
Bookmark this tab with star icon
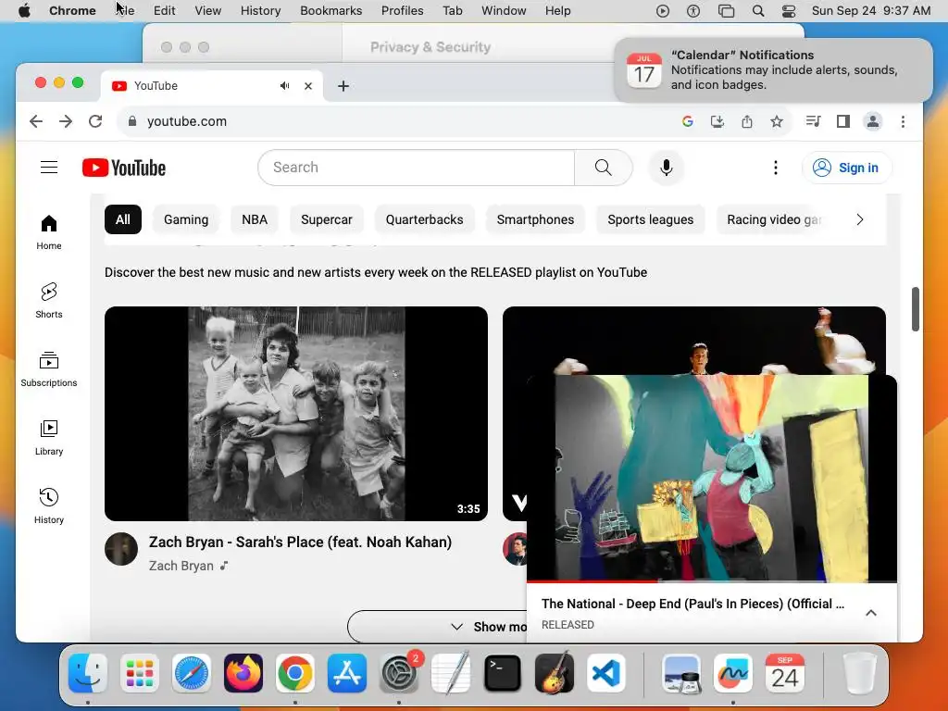coord(777,121)
